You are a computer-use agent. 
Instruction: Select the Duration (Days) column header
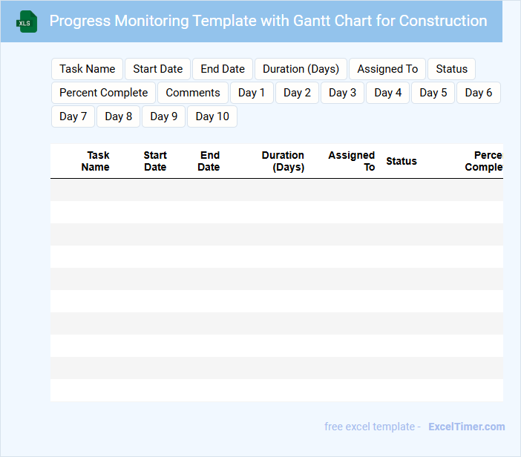pyautogui.click(x=284, y=161)
